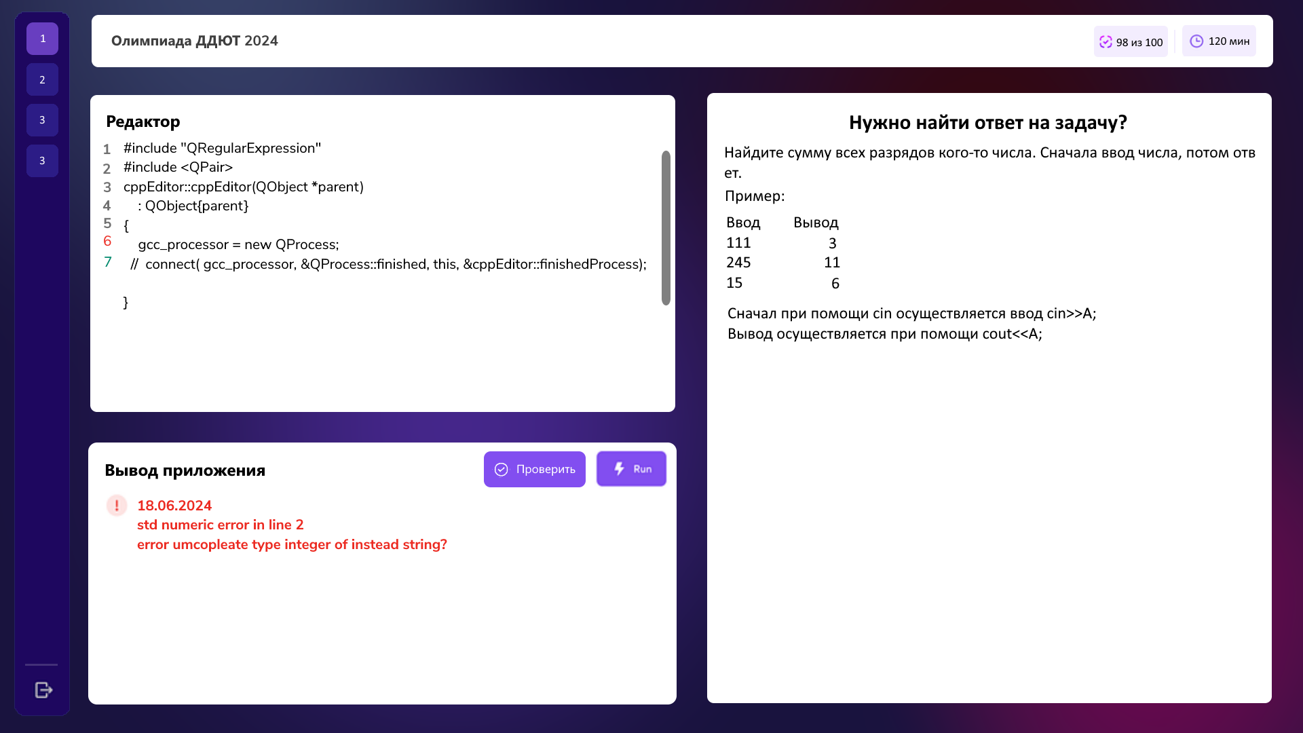Select the last task button in the sidebar

point(42,161)
